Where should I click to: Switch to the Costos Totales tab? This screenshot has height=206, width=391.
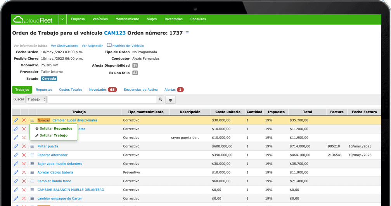pyautogui.click(x=71, y=90)
